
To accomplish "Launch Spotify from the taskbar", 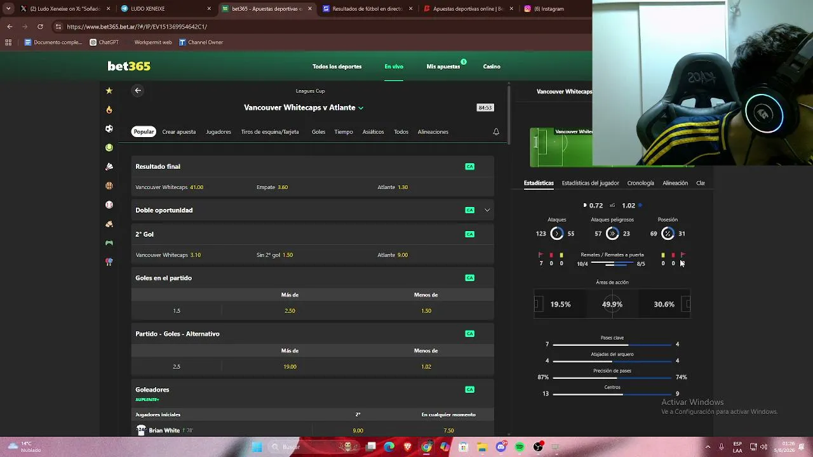I will tap(520, 447).
